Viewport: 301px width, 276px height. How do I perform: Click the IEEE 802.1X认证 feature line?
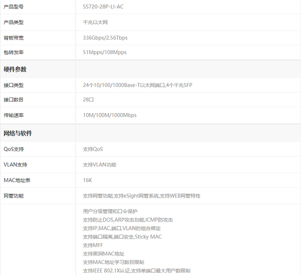click(136, 271)
